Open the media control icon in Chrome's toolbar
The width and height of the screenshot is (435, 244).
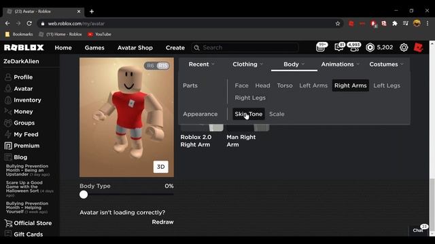[406, 24]
